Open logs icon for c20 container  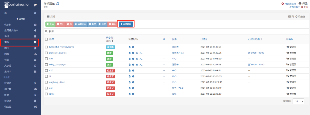click(x=130, y=70)
